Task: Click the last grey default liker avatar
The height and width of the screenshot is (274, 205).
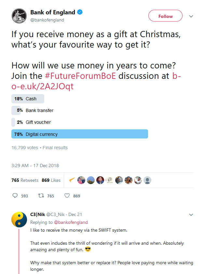Action: 147,180
